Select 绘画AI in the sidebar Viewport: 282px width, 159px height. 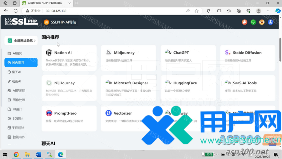tap(14, 81)
